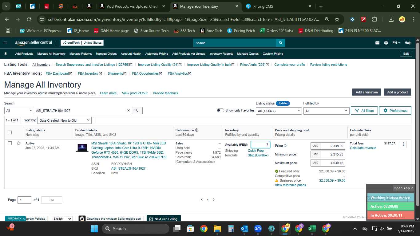Open Excel from the taskbar
420x236 pixels.
312,229
